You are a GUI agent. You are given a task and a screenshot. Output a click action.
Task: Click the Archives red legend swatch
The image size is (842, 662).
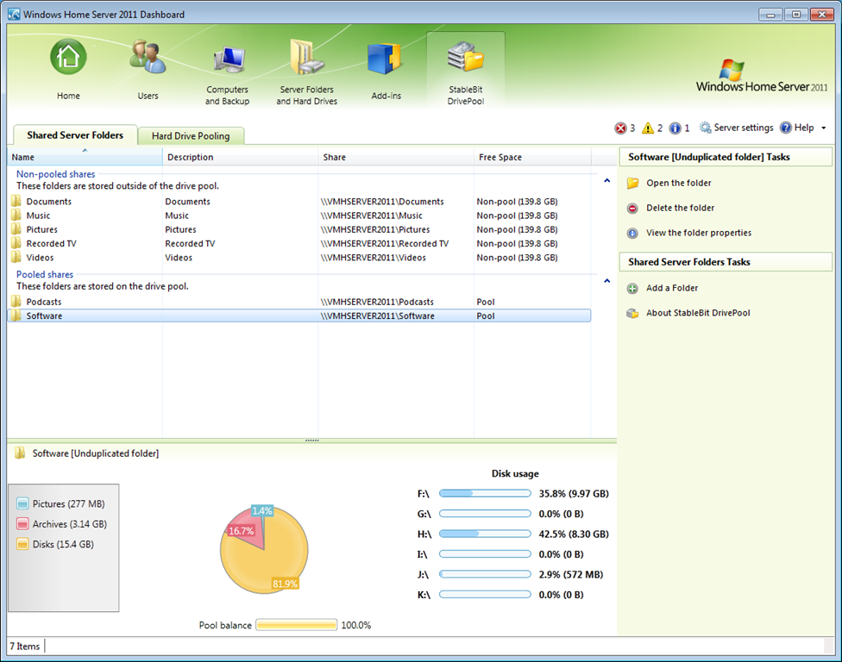click(x=22, y=524)
